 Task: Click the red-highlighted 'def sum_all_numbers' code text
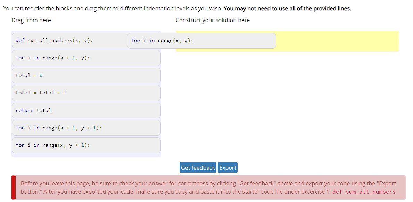[x=364, y=192]
